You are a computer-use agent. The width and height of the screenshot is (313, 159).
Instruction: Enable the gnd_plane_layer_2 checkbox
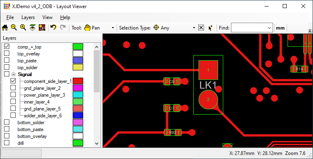click(13, 88)
